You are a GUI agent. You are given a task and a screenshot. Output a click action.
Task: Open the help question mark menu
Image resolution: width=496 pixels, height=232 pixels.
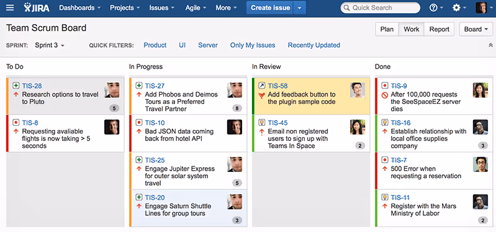pos(436,7)
